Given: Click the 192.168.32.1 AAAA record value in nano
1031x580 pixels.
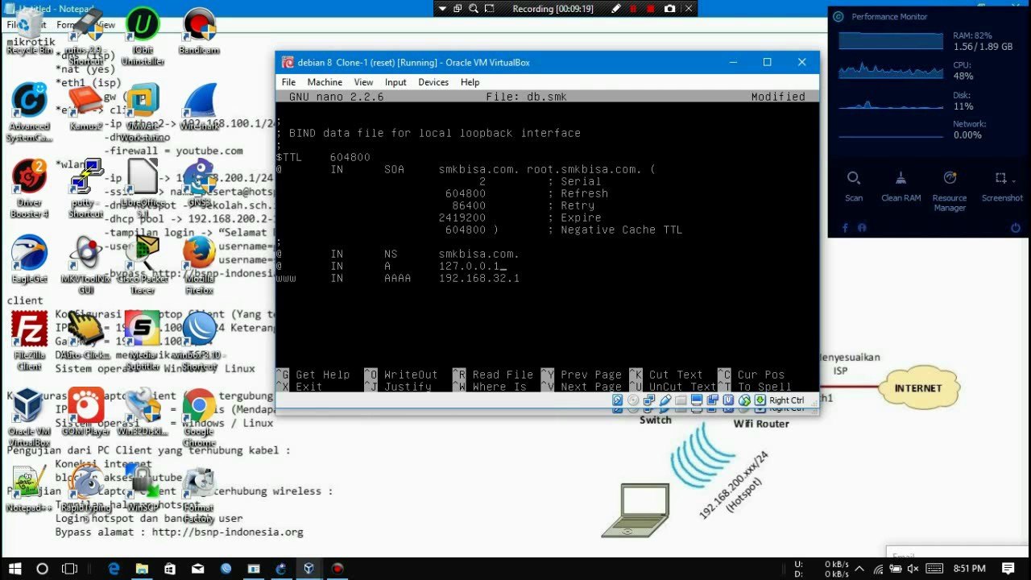Looking at the screenshot, I should [x=479, y=278].
